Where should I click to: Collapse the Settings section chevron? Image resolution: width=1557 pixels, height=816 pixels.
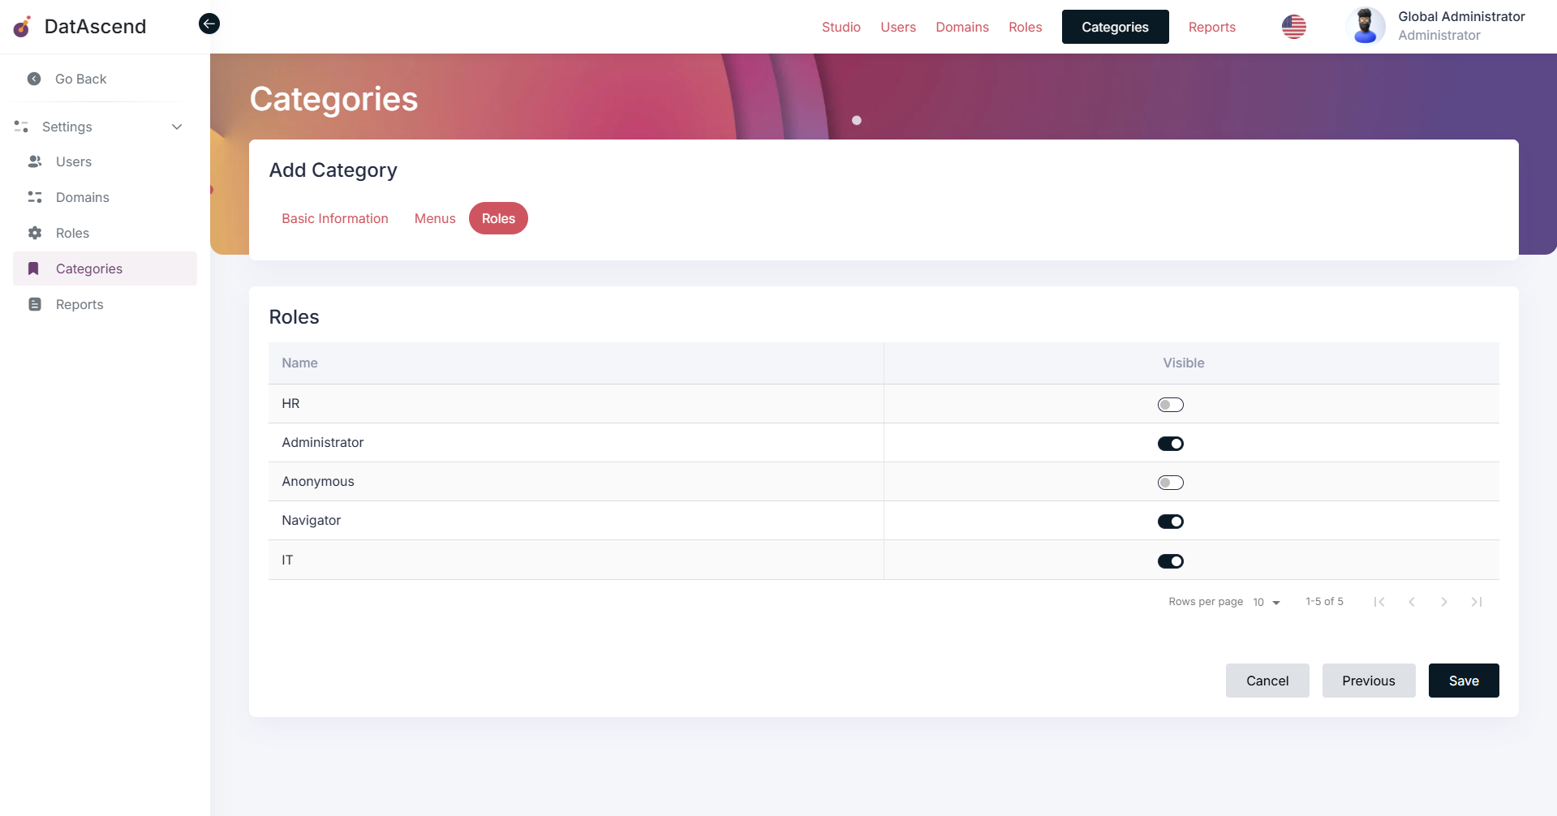point(177,127)
